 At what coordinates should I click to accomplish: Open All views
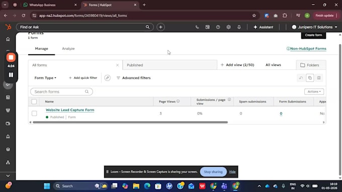click(273, 65)
